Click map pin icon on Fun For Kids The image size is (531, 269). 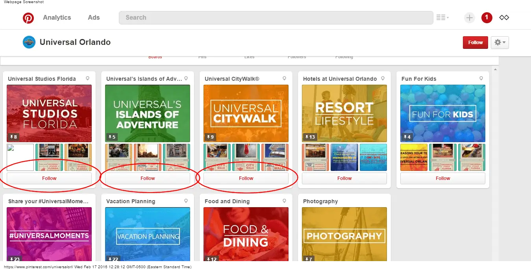(481, 78)
